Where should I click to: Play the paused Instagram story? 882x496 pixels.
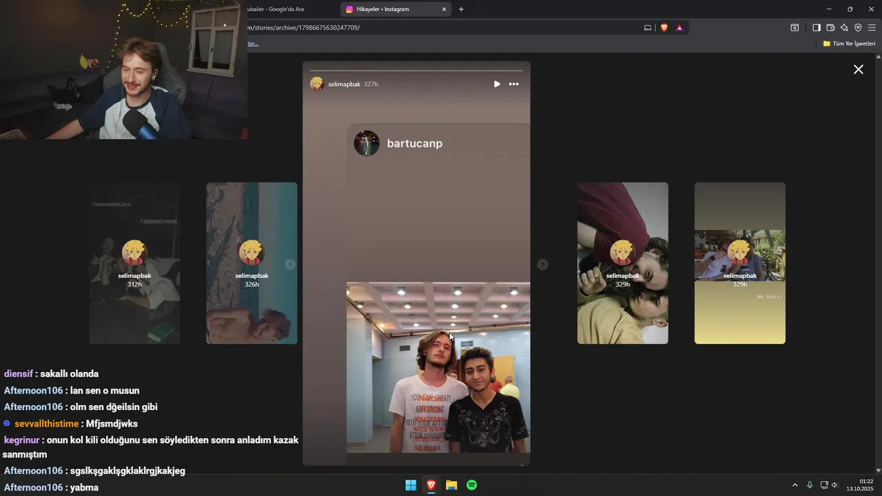(x=497, y=84)
